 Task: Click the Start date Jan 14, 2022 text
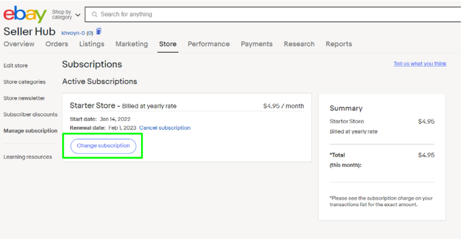(100, 119)
